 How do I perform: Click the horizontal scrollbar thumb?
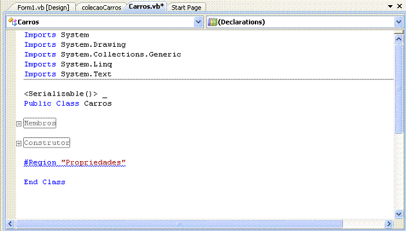(179, 224)
